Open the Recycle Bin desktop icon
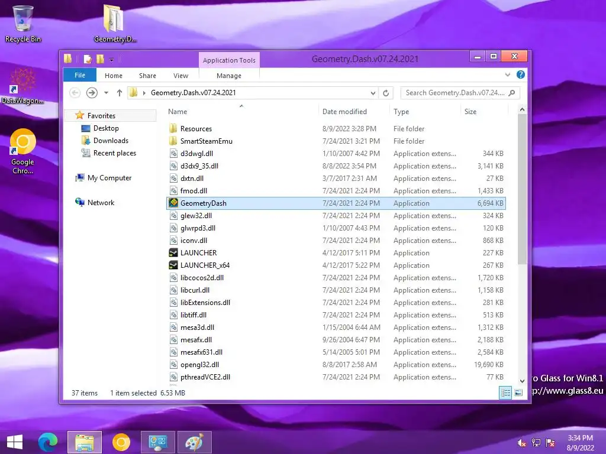Image resolution: width=606 pixels, height=454 pixels. [x=23, y=24]
